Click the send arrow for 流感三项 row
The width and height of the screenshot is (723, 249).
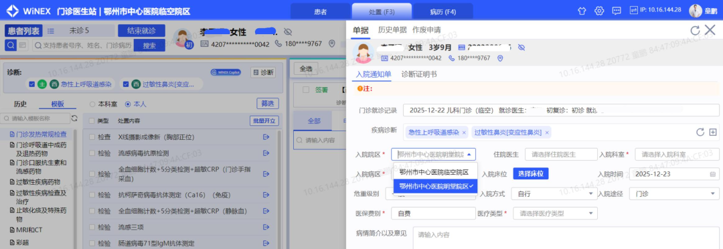(266, 227)
